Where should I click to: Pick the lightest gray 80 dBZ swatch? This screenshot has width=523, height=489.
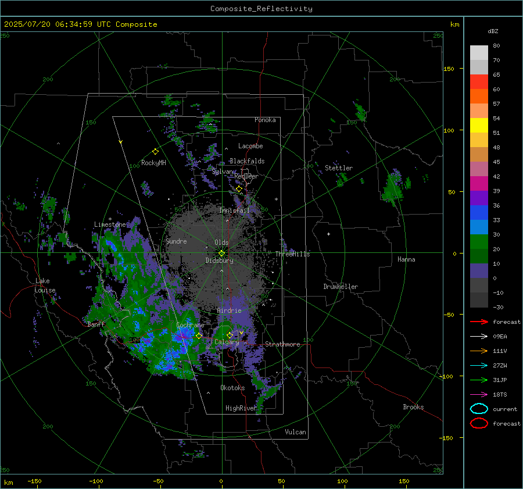pos(479,52)
